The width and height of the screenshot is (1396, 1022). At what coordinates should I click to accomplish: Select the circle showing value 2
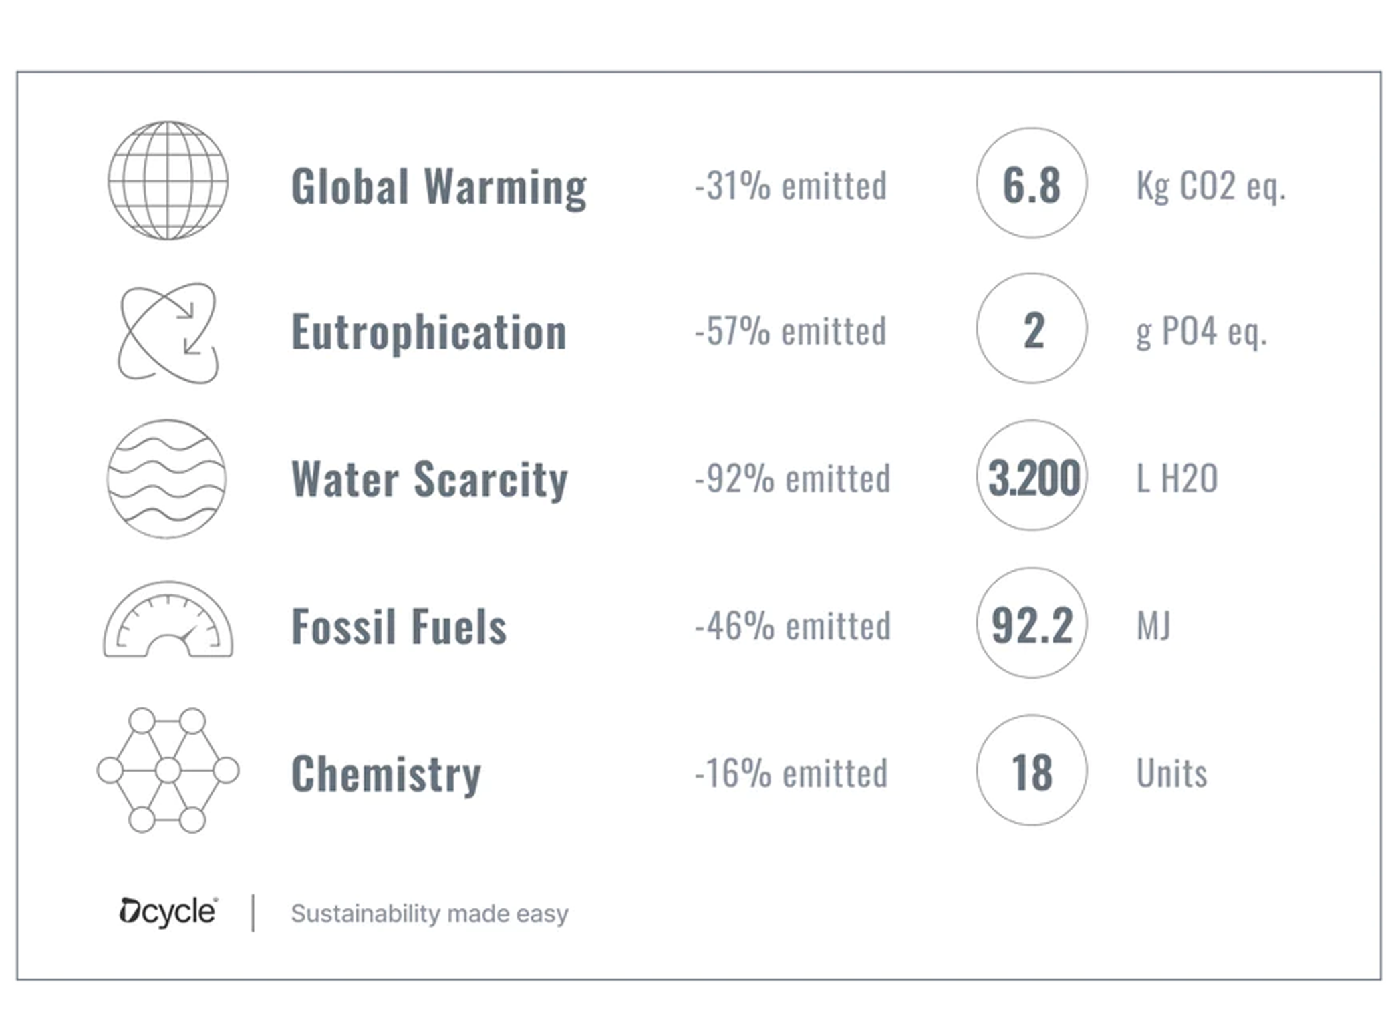[1031, 329]
